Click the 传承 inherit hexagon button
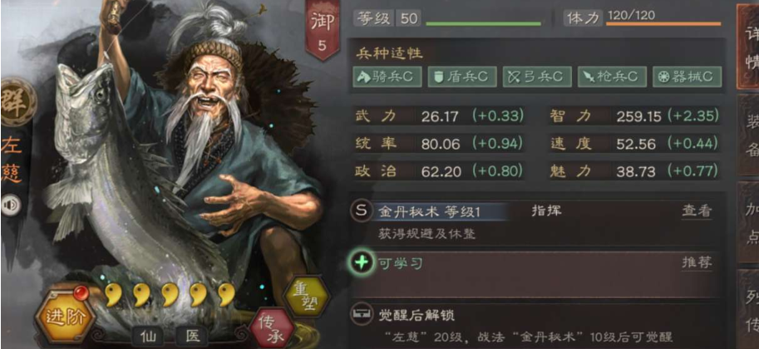759x349 pixels. coord(273,328)
